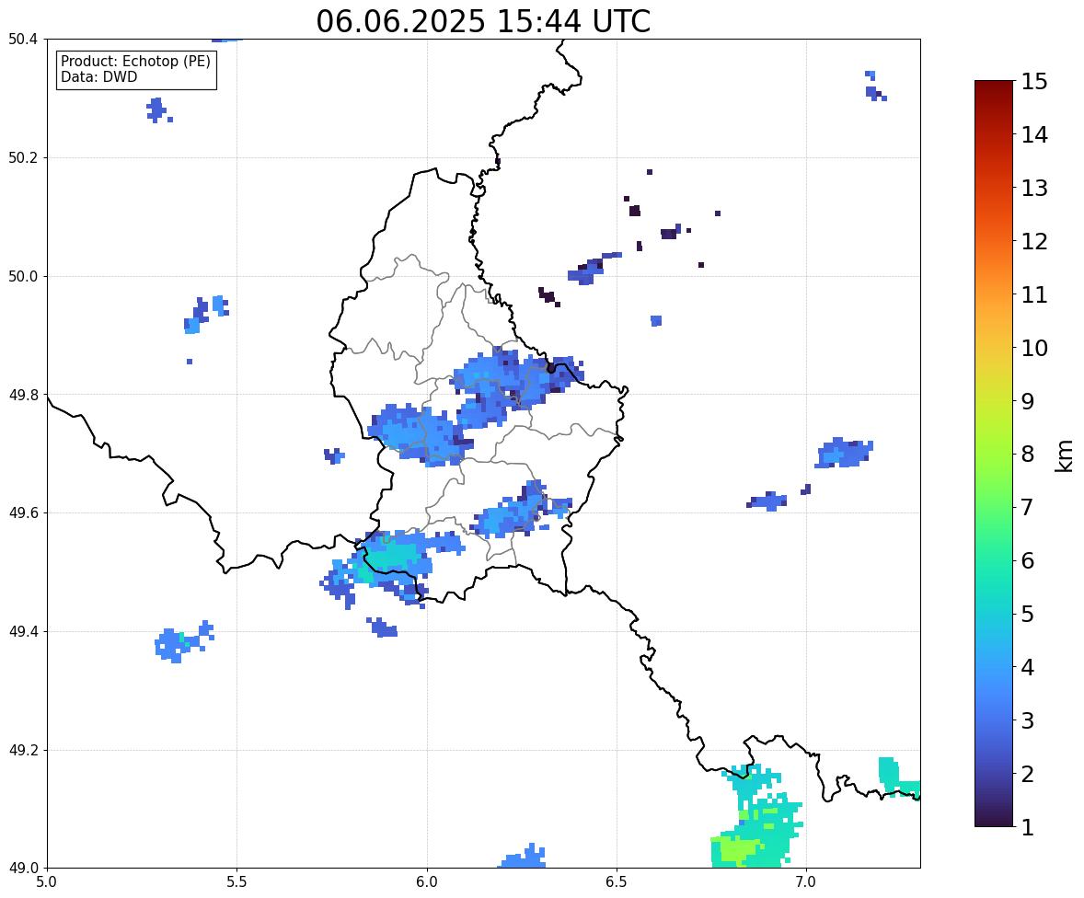Click the green colorbar band near 7 km
The height and width of the screenshot is (898, 1084).
994,507
